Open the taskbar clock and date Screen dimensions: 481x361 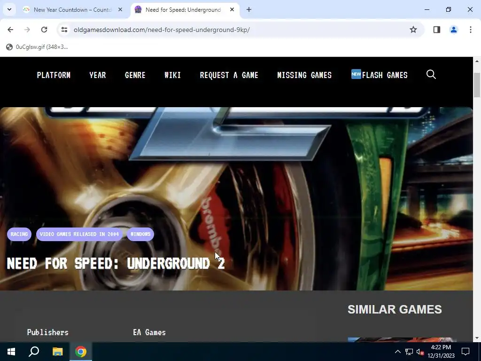[x=441, y=352]
